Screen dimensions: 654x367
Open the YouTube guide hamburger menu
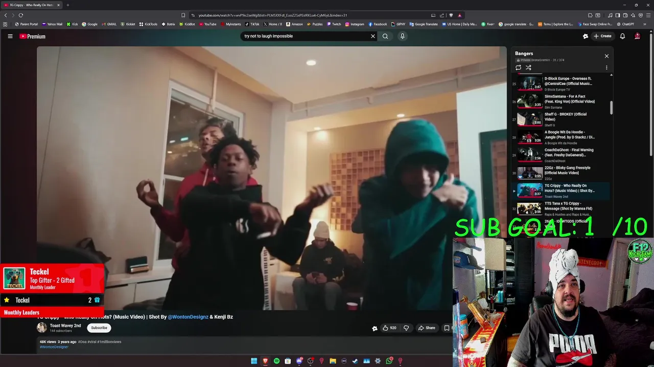click(x=10, y=36)
